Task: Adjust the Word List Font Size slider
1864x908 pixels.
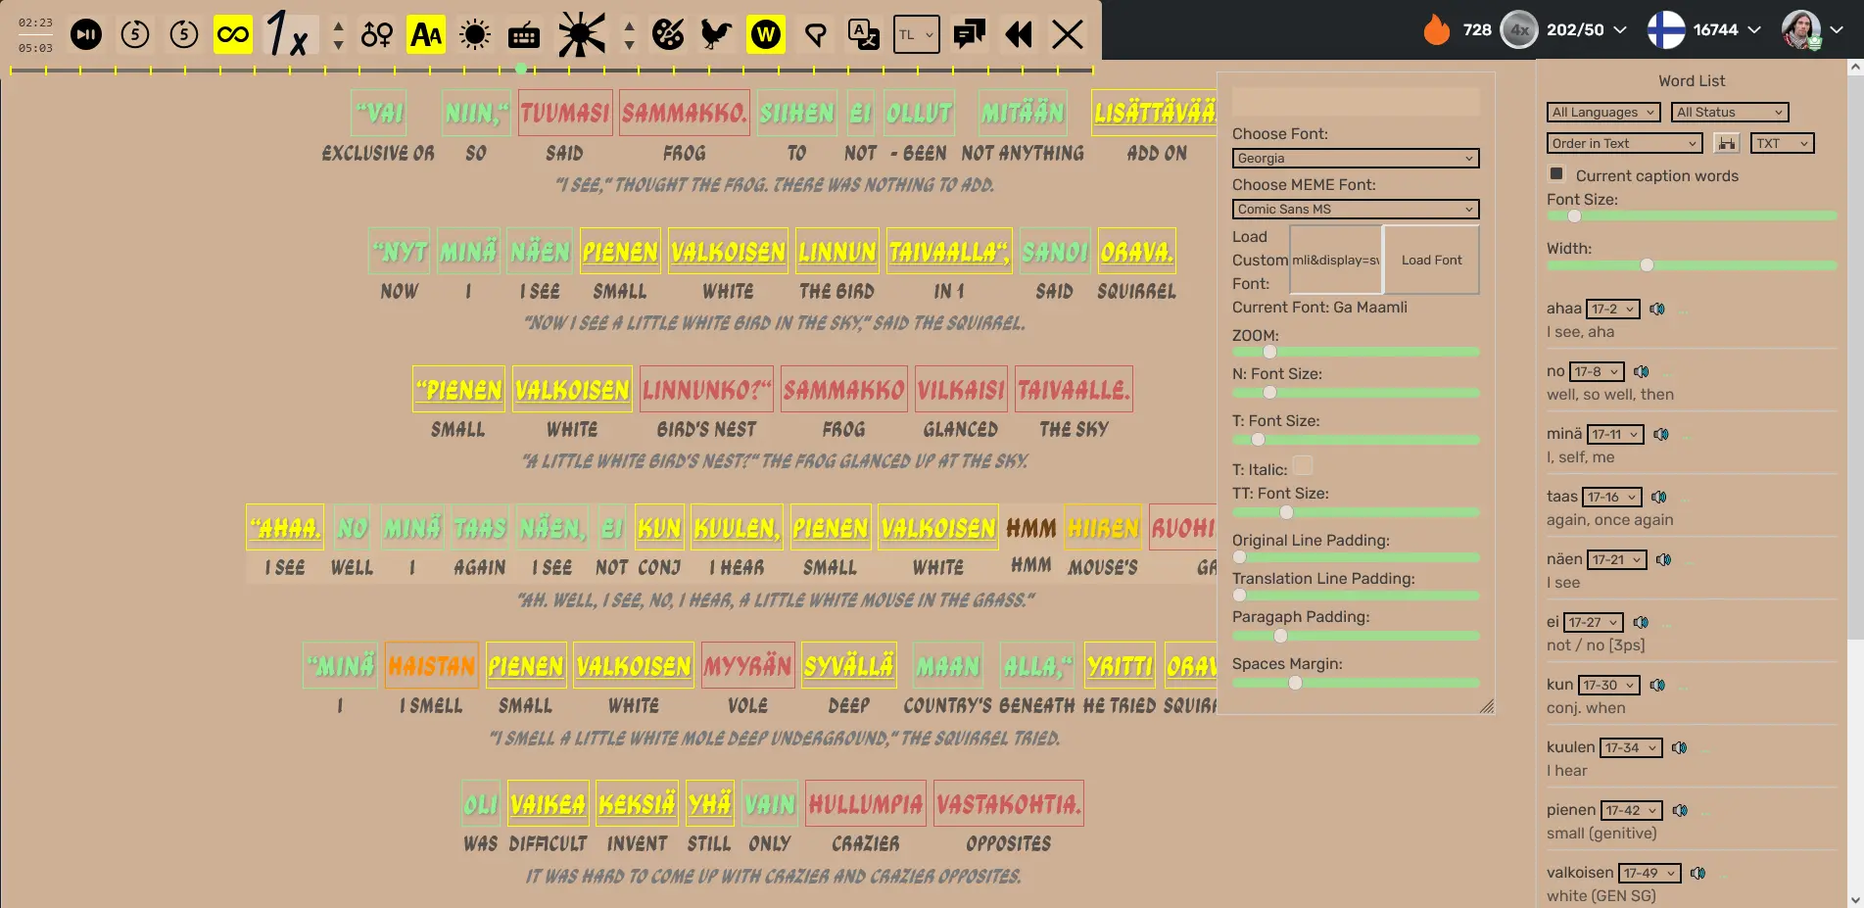Action: pyautogui.click(x=1692, y=216)
